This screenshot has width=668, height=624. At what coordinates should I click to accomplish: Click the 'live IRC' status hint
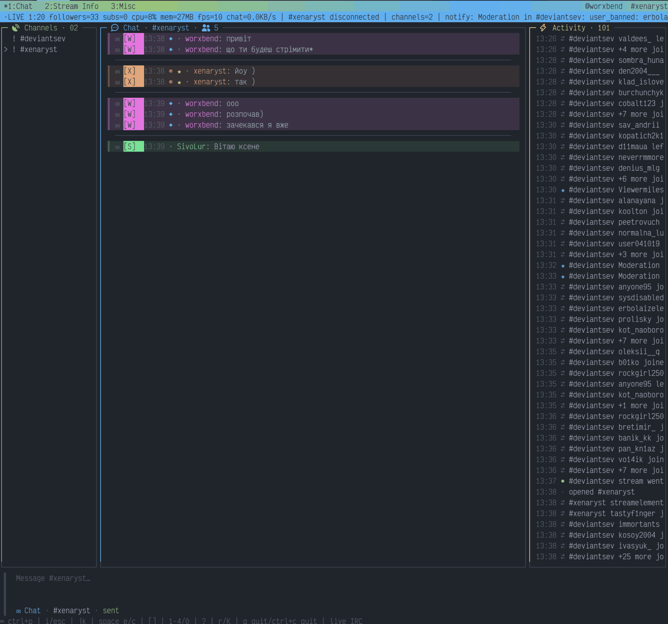[x=346, y=621]
